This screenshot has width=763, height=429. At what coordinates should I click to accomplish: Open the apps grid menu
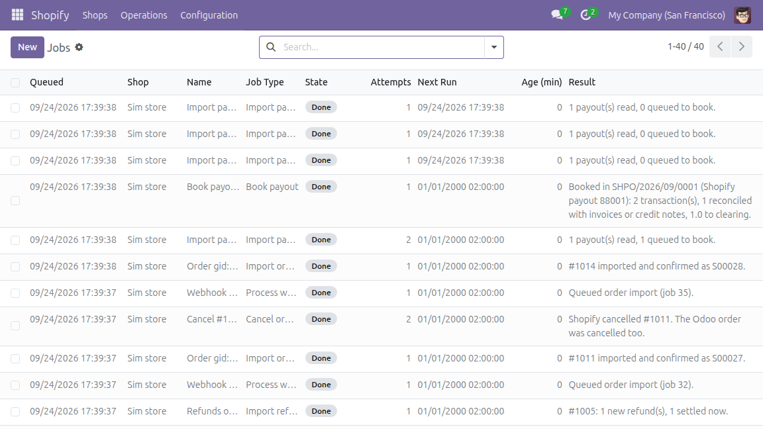coord(17,15)
